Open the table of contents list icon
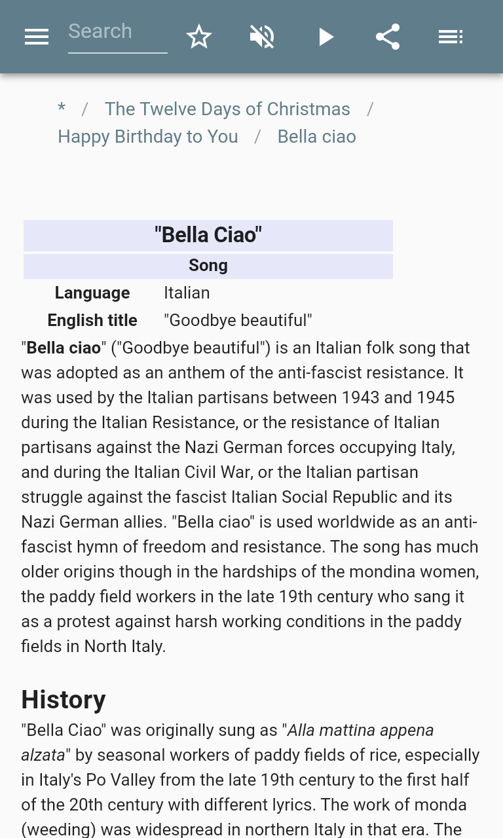Screen dimensions: 503x838 pyautogui.click(x=451, y=37)
